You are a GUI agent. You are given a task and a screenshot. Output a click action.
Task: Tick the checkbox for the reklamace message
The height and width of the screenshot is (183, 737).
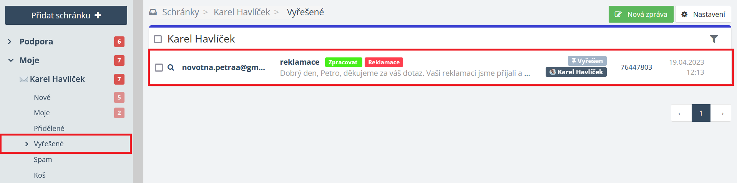tap(159, 67)
